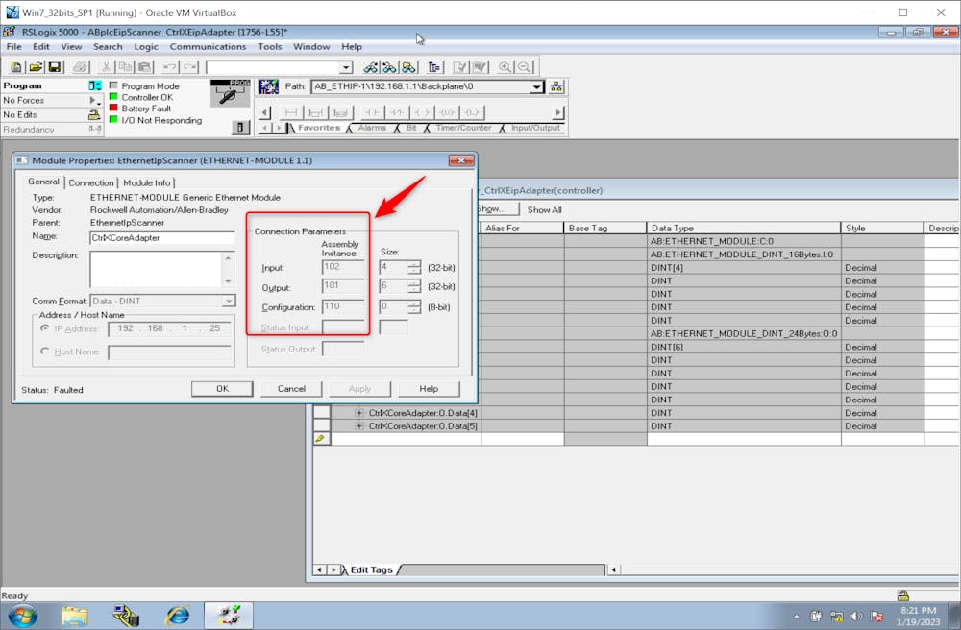This screenshot has height=630, width=961.
Task: Open the Logic menu
Action: (146, 46)
